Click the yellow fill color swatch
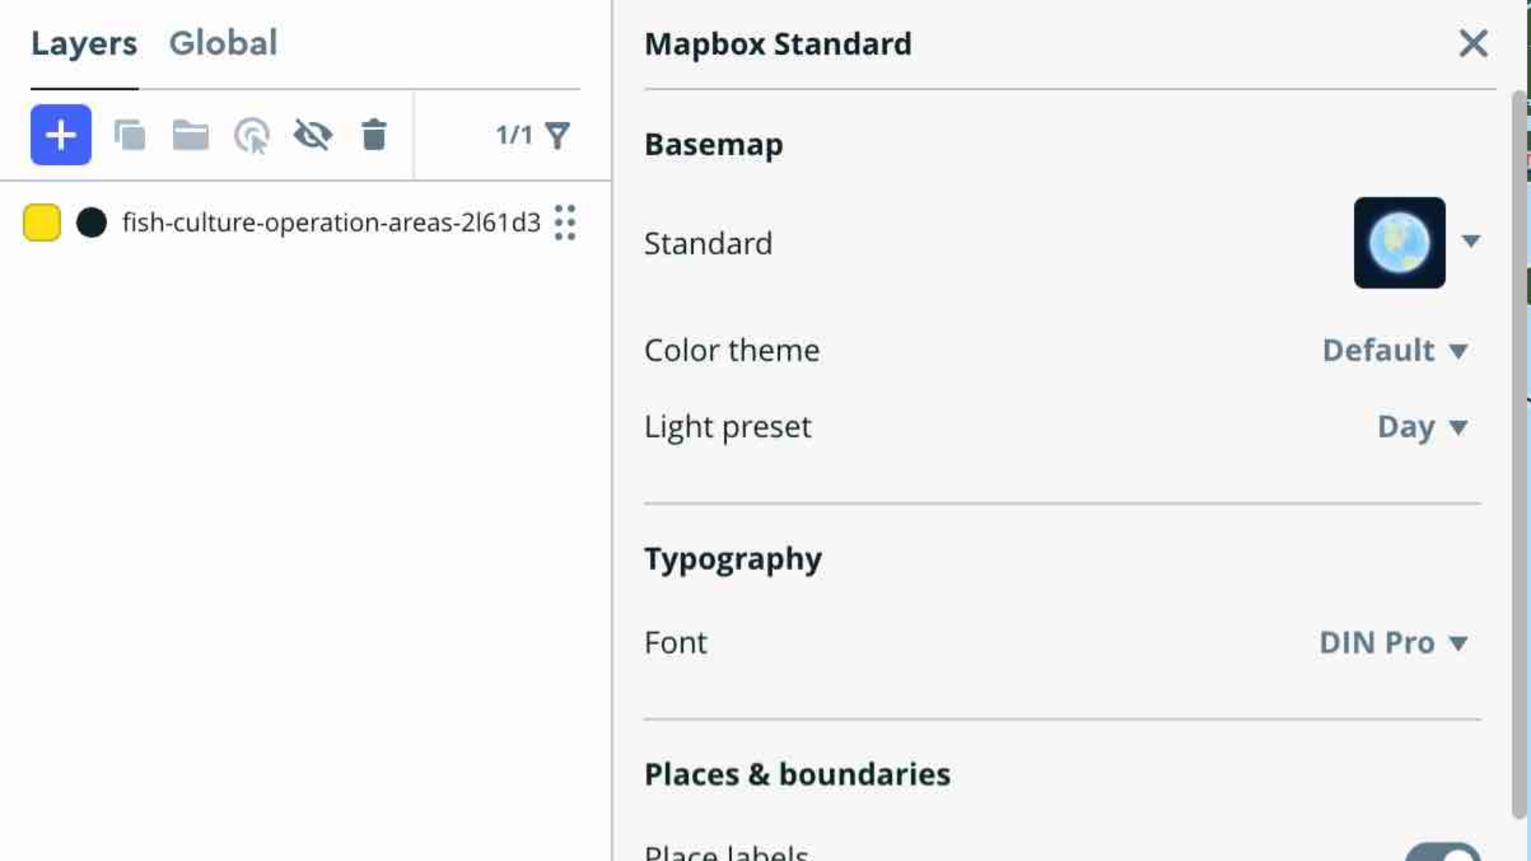This screenshot has width=1531, height=861. click(x=41, y=223)
